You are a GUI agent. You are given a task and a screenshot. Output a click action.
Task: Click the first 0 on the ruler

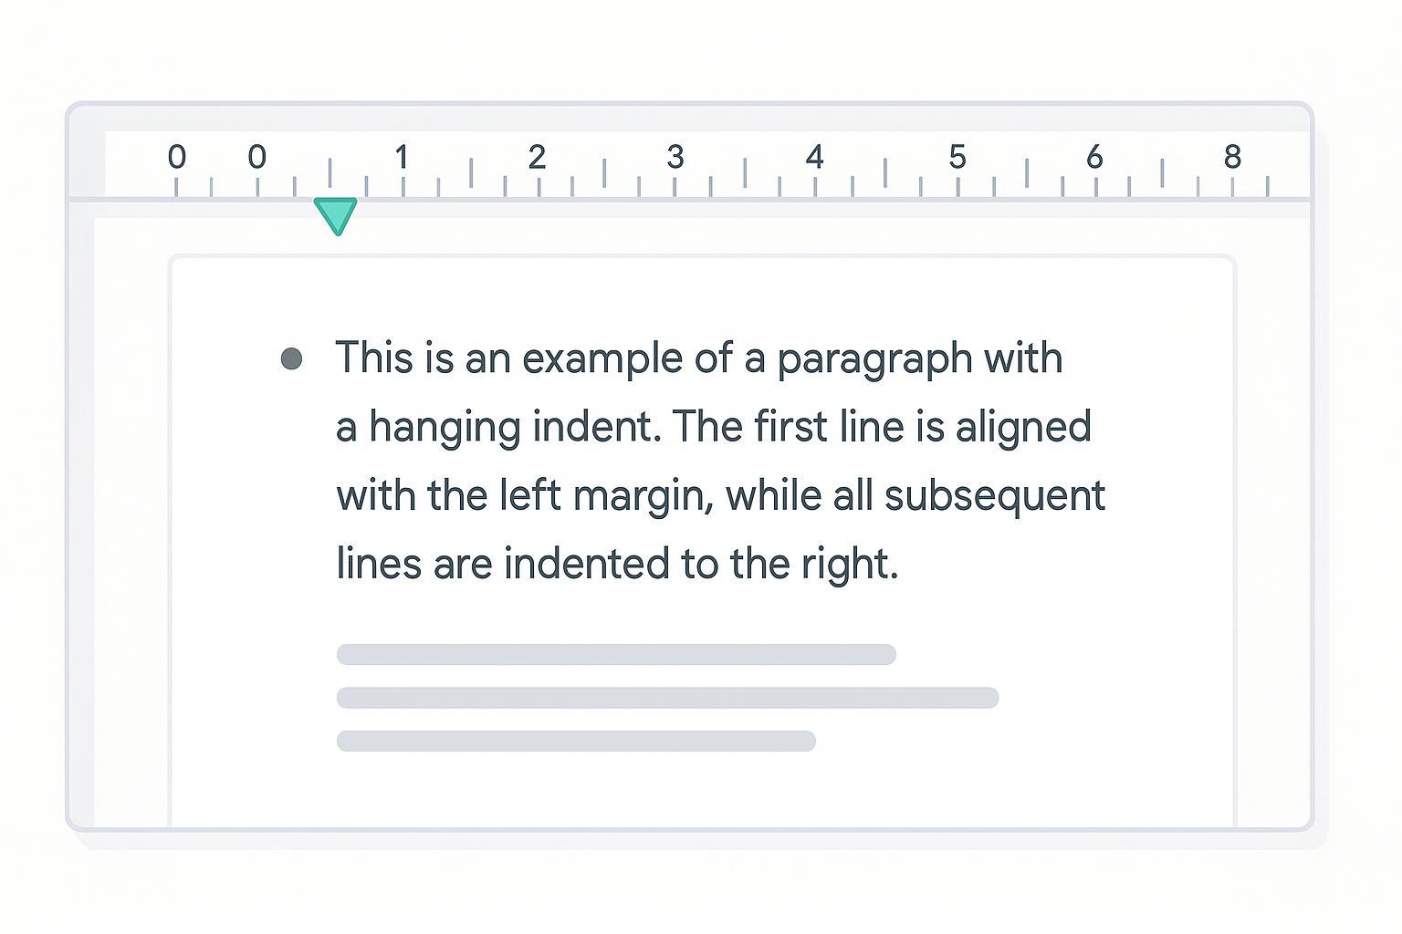tap(177, 158)
